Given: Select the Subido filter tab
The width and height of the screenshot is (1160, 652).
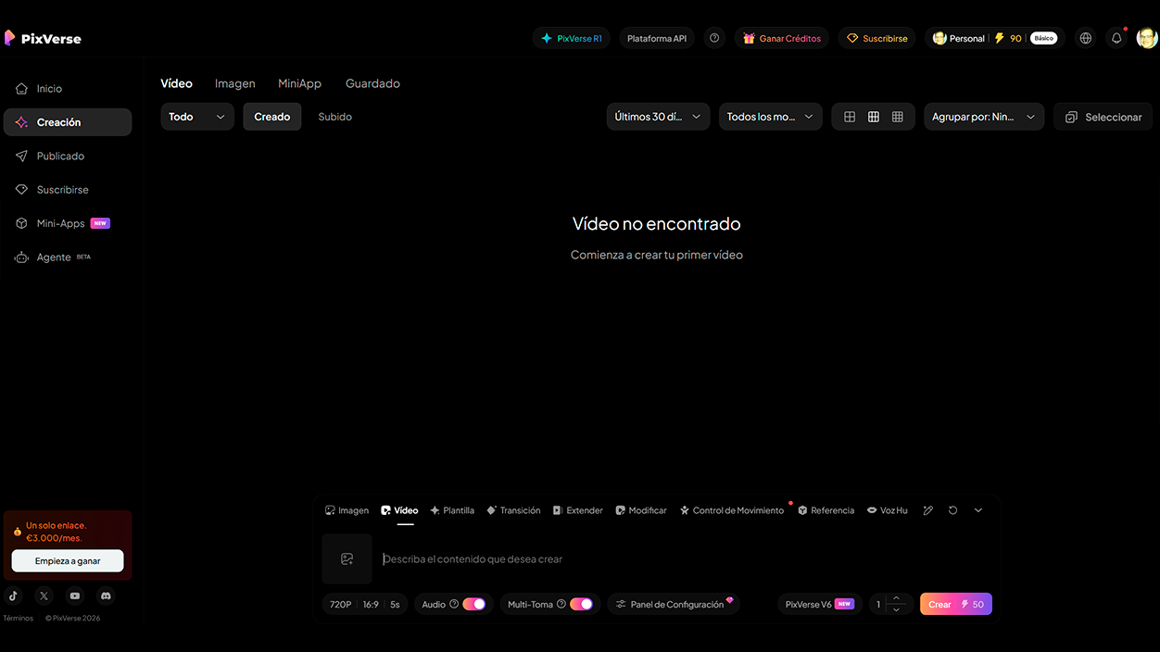Looking at the screenshot, I should pos(335,117).
